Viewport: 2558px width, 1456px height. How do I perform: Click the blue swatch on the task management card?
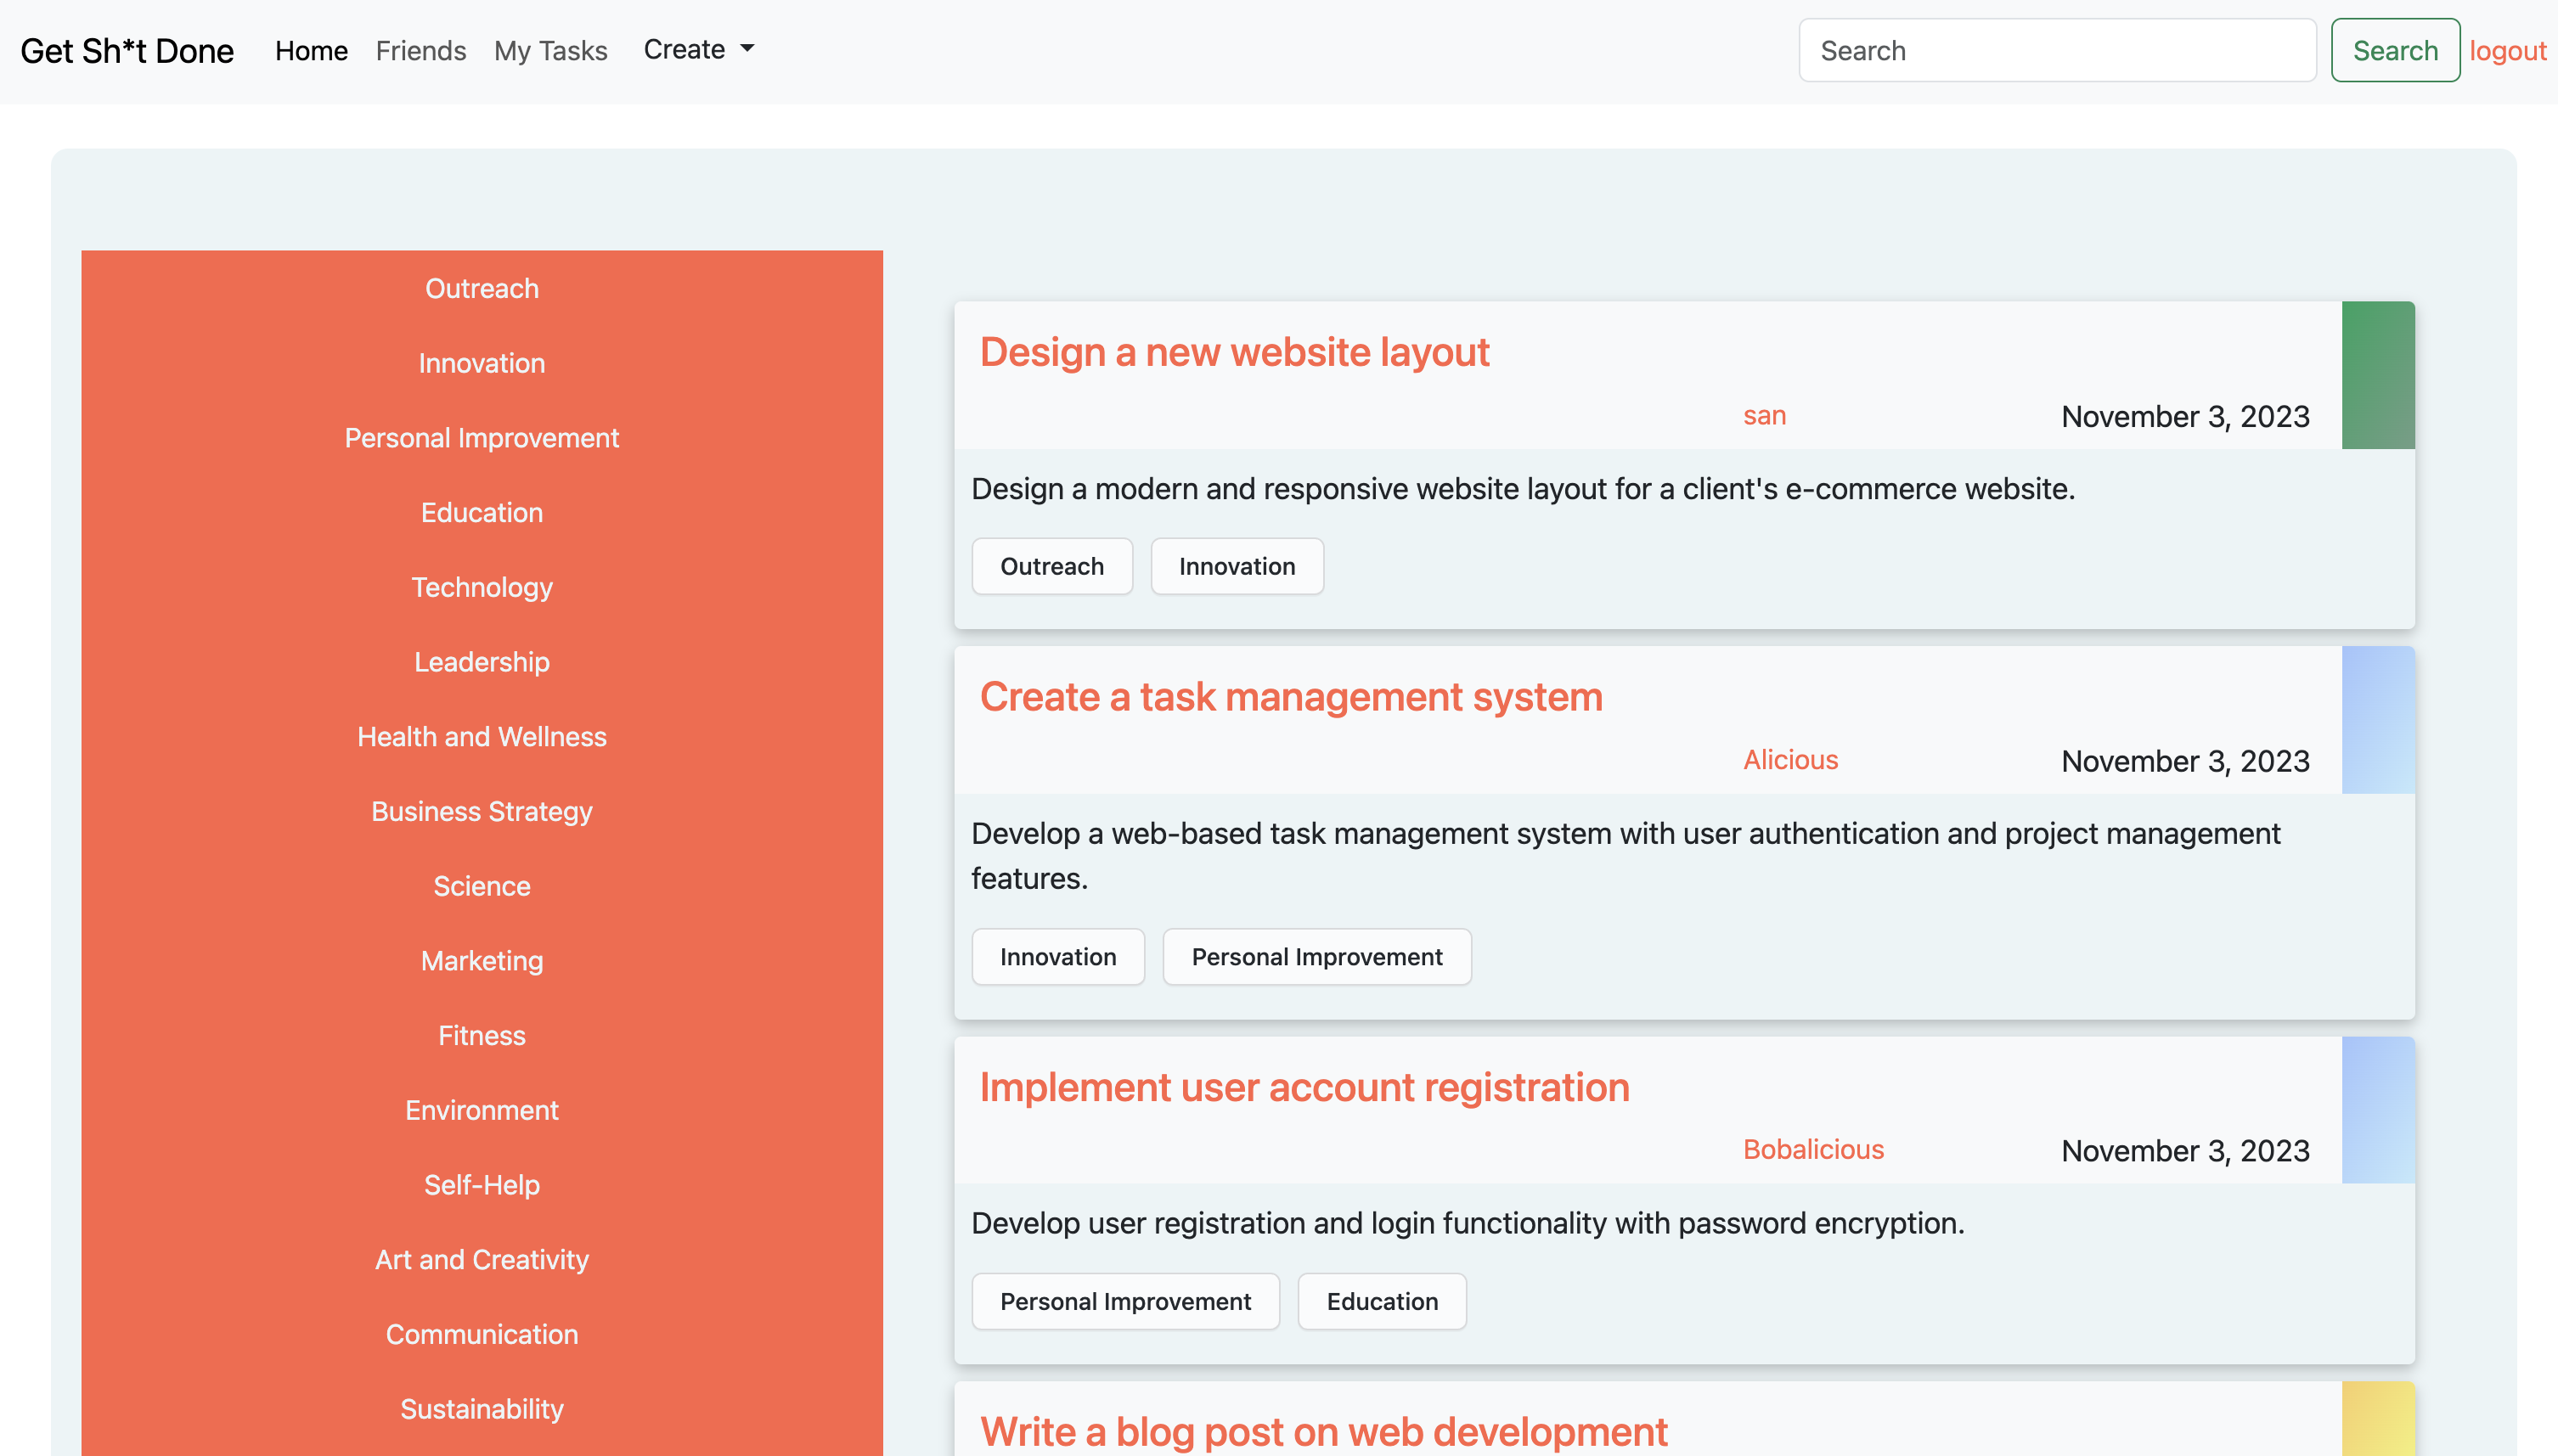click(x=2377, y=720)
